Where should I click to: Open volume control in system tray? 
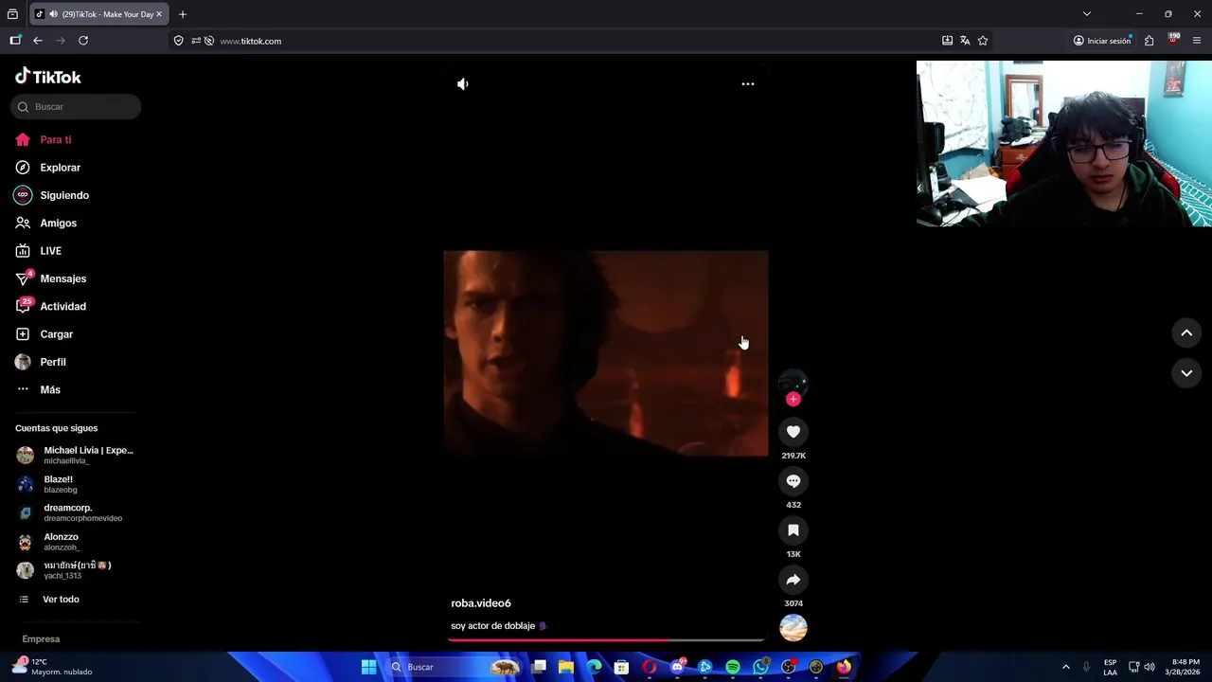pyautogui.click(x=1150, y=667)
